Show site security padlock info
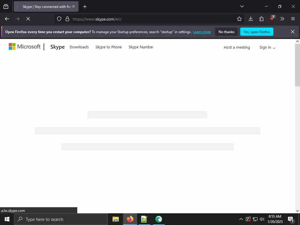The width and height of the screenshot is (300, 225). click(x=67, y=19)
